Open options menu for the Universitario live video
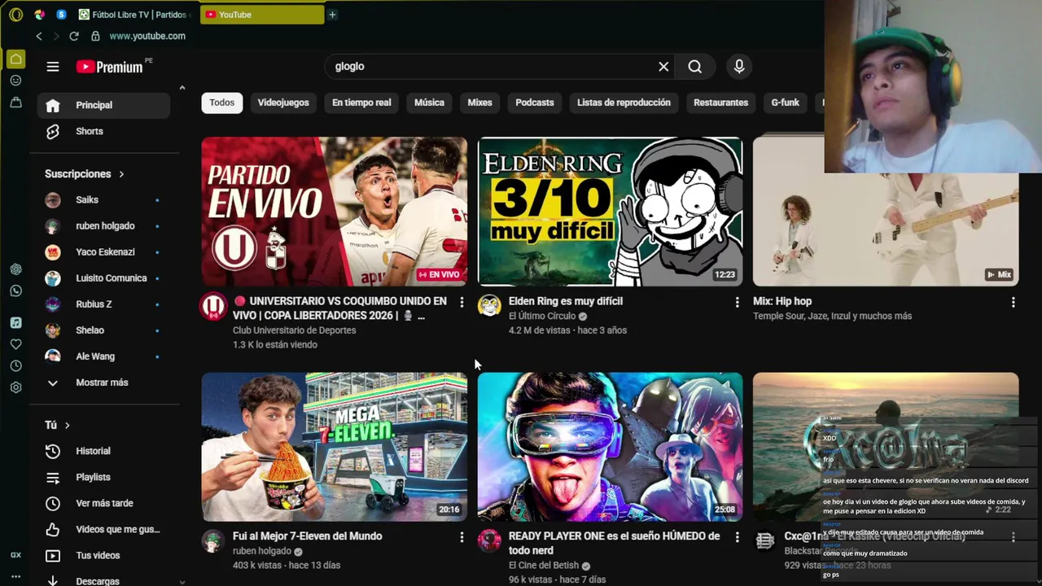1042x586 pixels. tap(462, 302)
